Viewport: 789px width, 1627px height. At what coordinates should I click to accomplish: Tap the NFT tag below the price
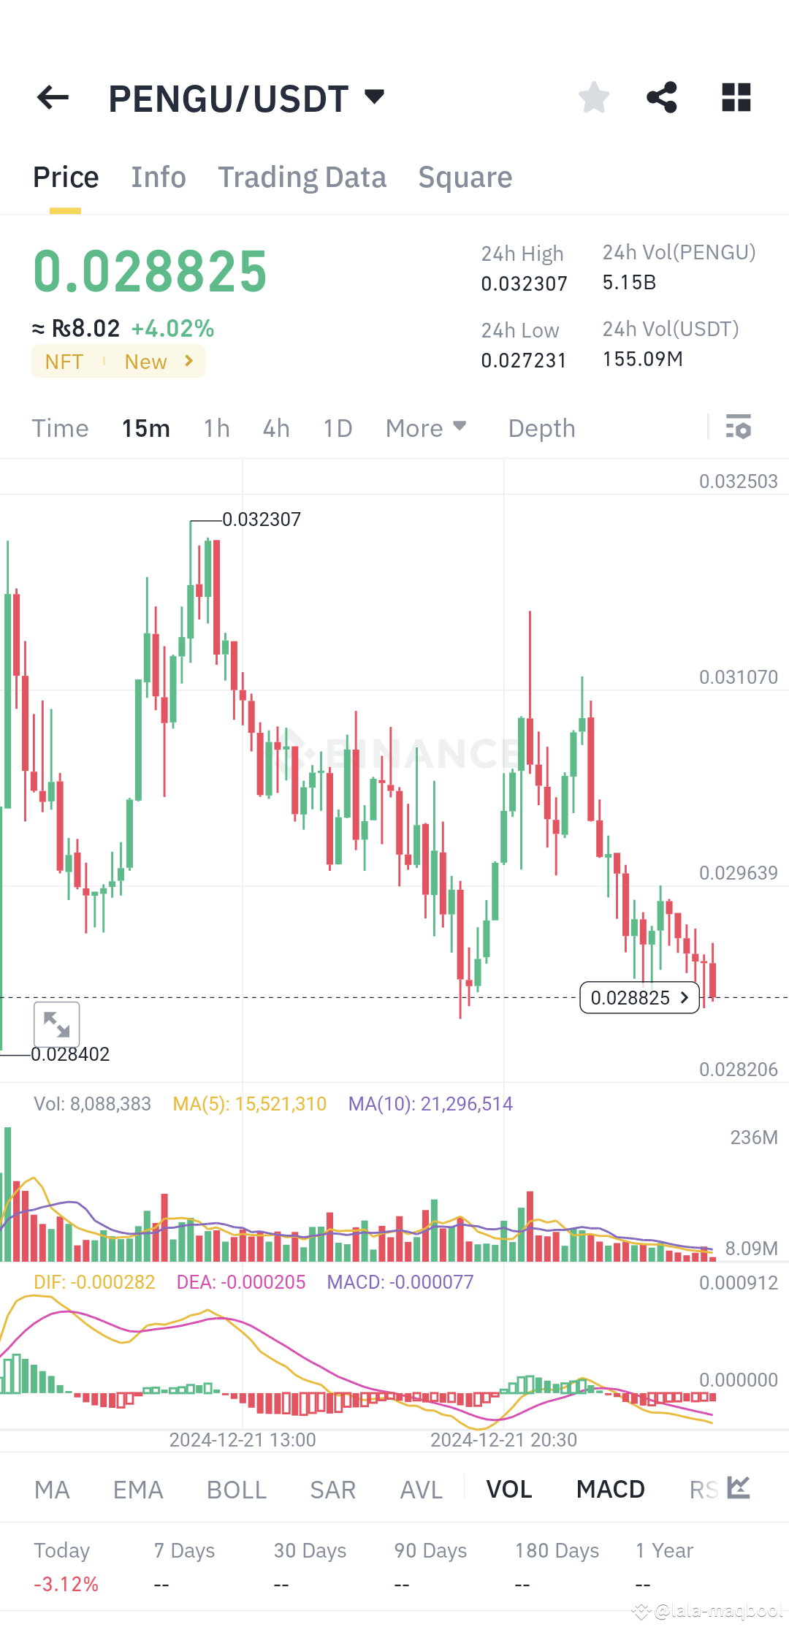(x=64, y=361)
